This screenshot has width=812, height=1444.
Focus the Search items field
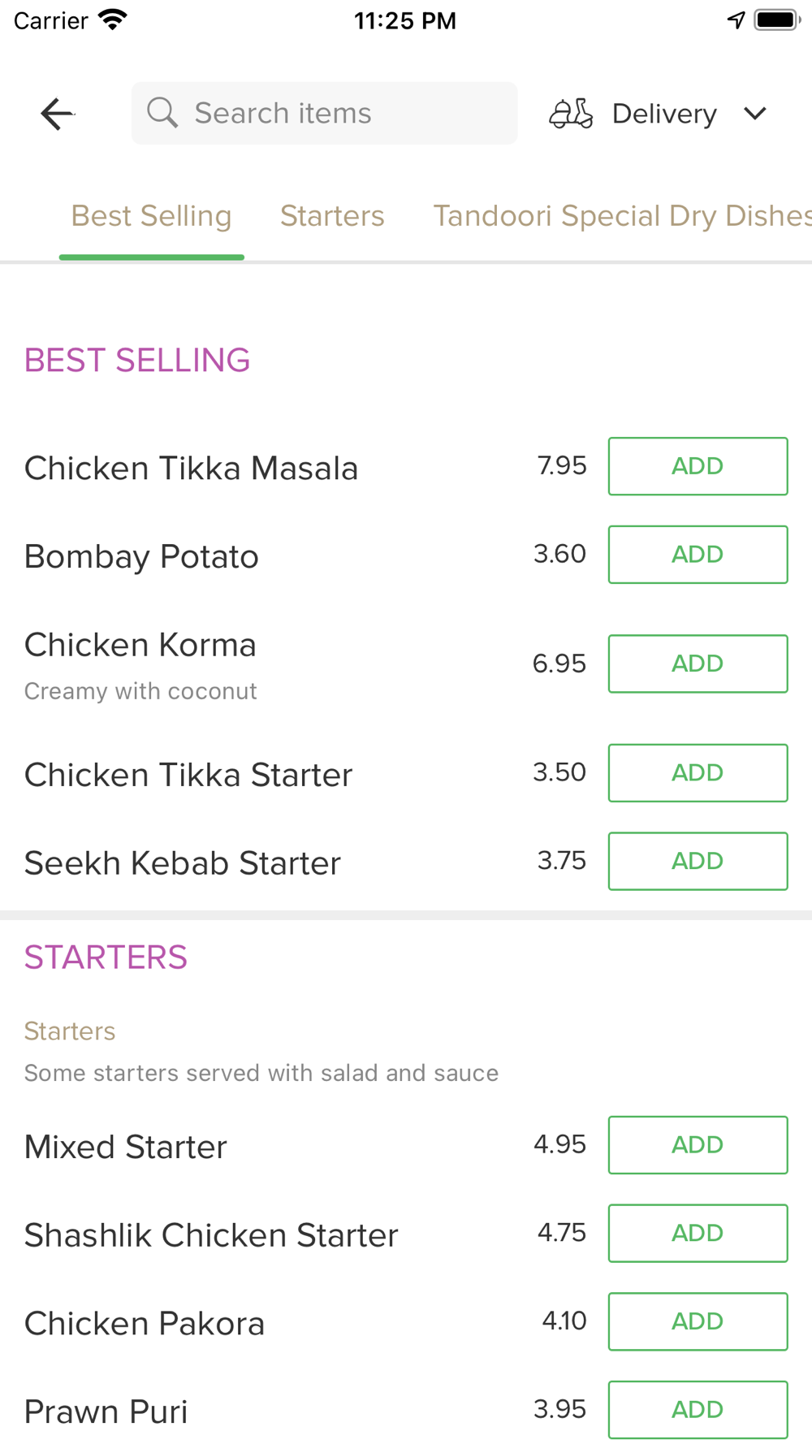[341, 113]
